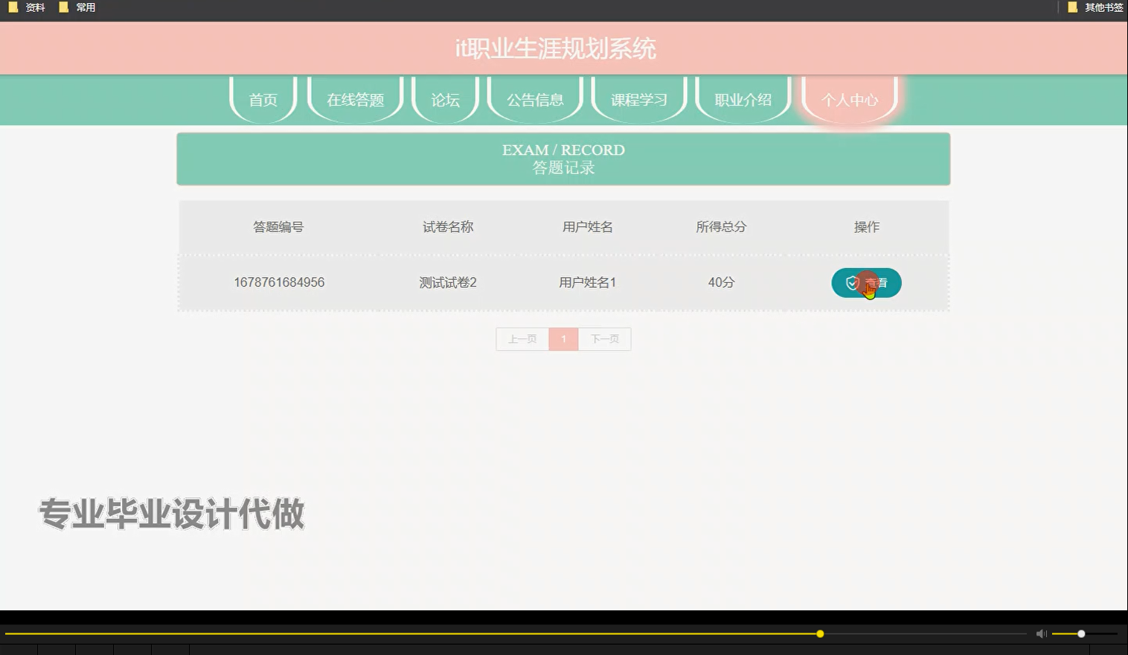Click the 下一页 pagination button
The image size is (1128, 655).
click(604, 339)
